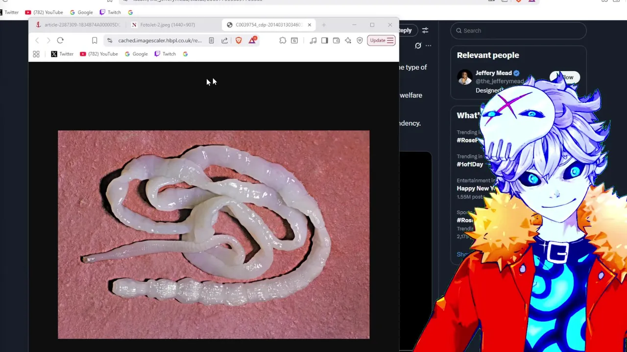
Task: Open the extensions puzzle icon
Action: 283,41
